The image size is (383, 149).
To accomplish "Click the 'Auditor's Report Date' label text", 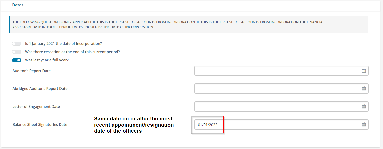I will [x=31, y=71].
